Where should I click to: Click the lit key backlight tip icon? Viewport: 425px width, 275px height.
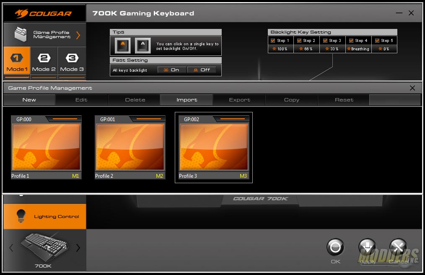[x=123, y=45]
